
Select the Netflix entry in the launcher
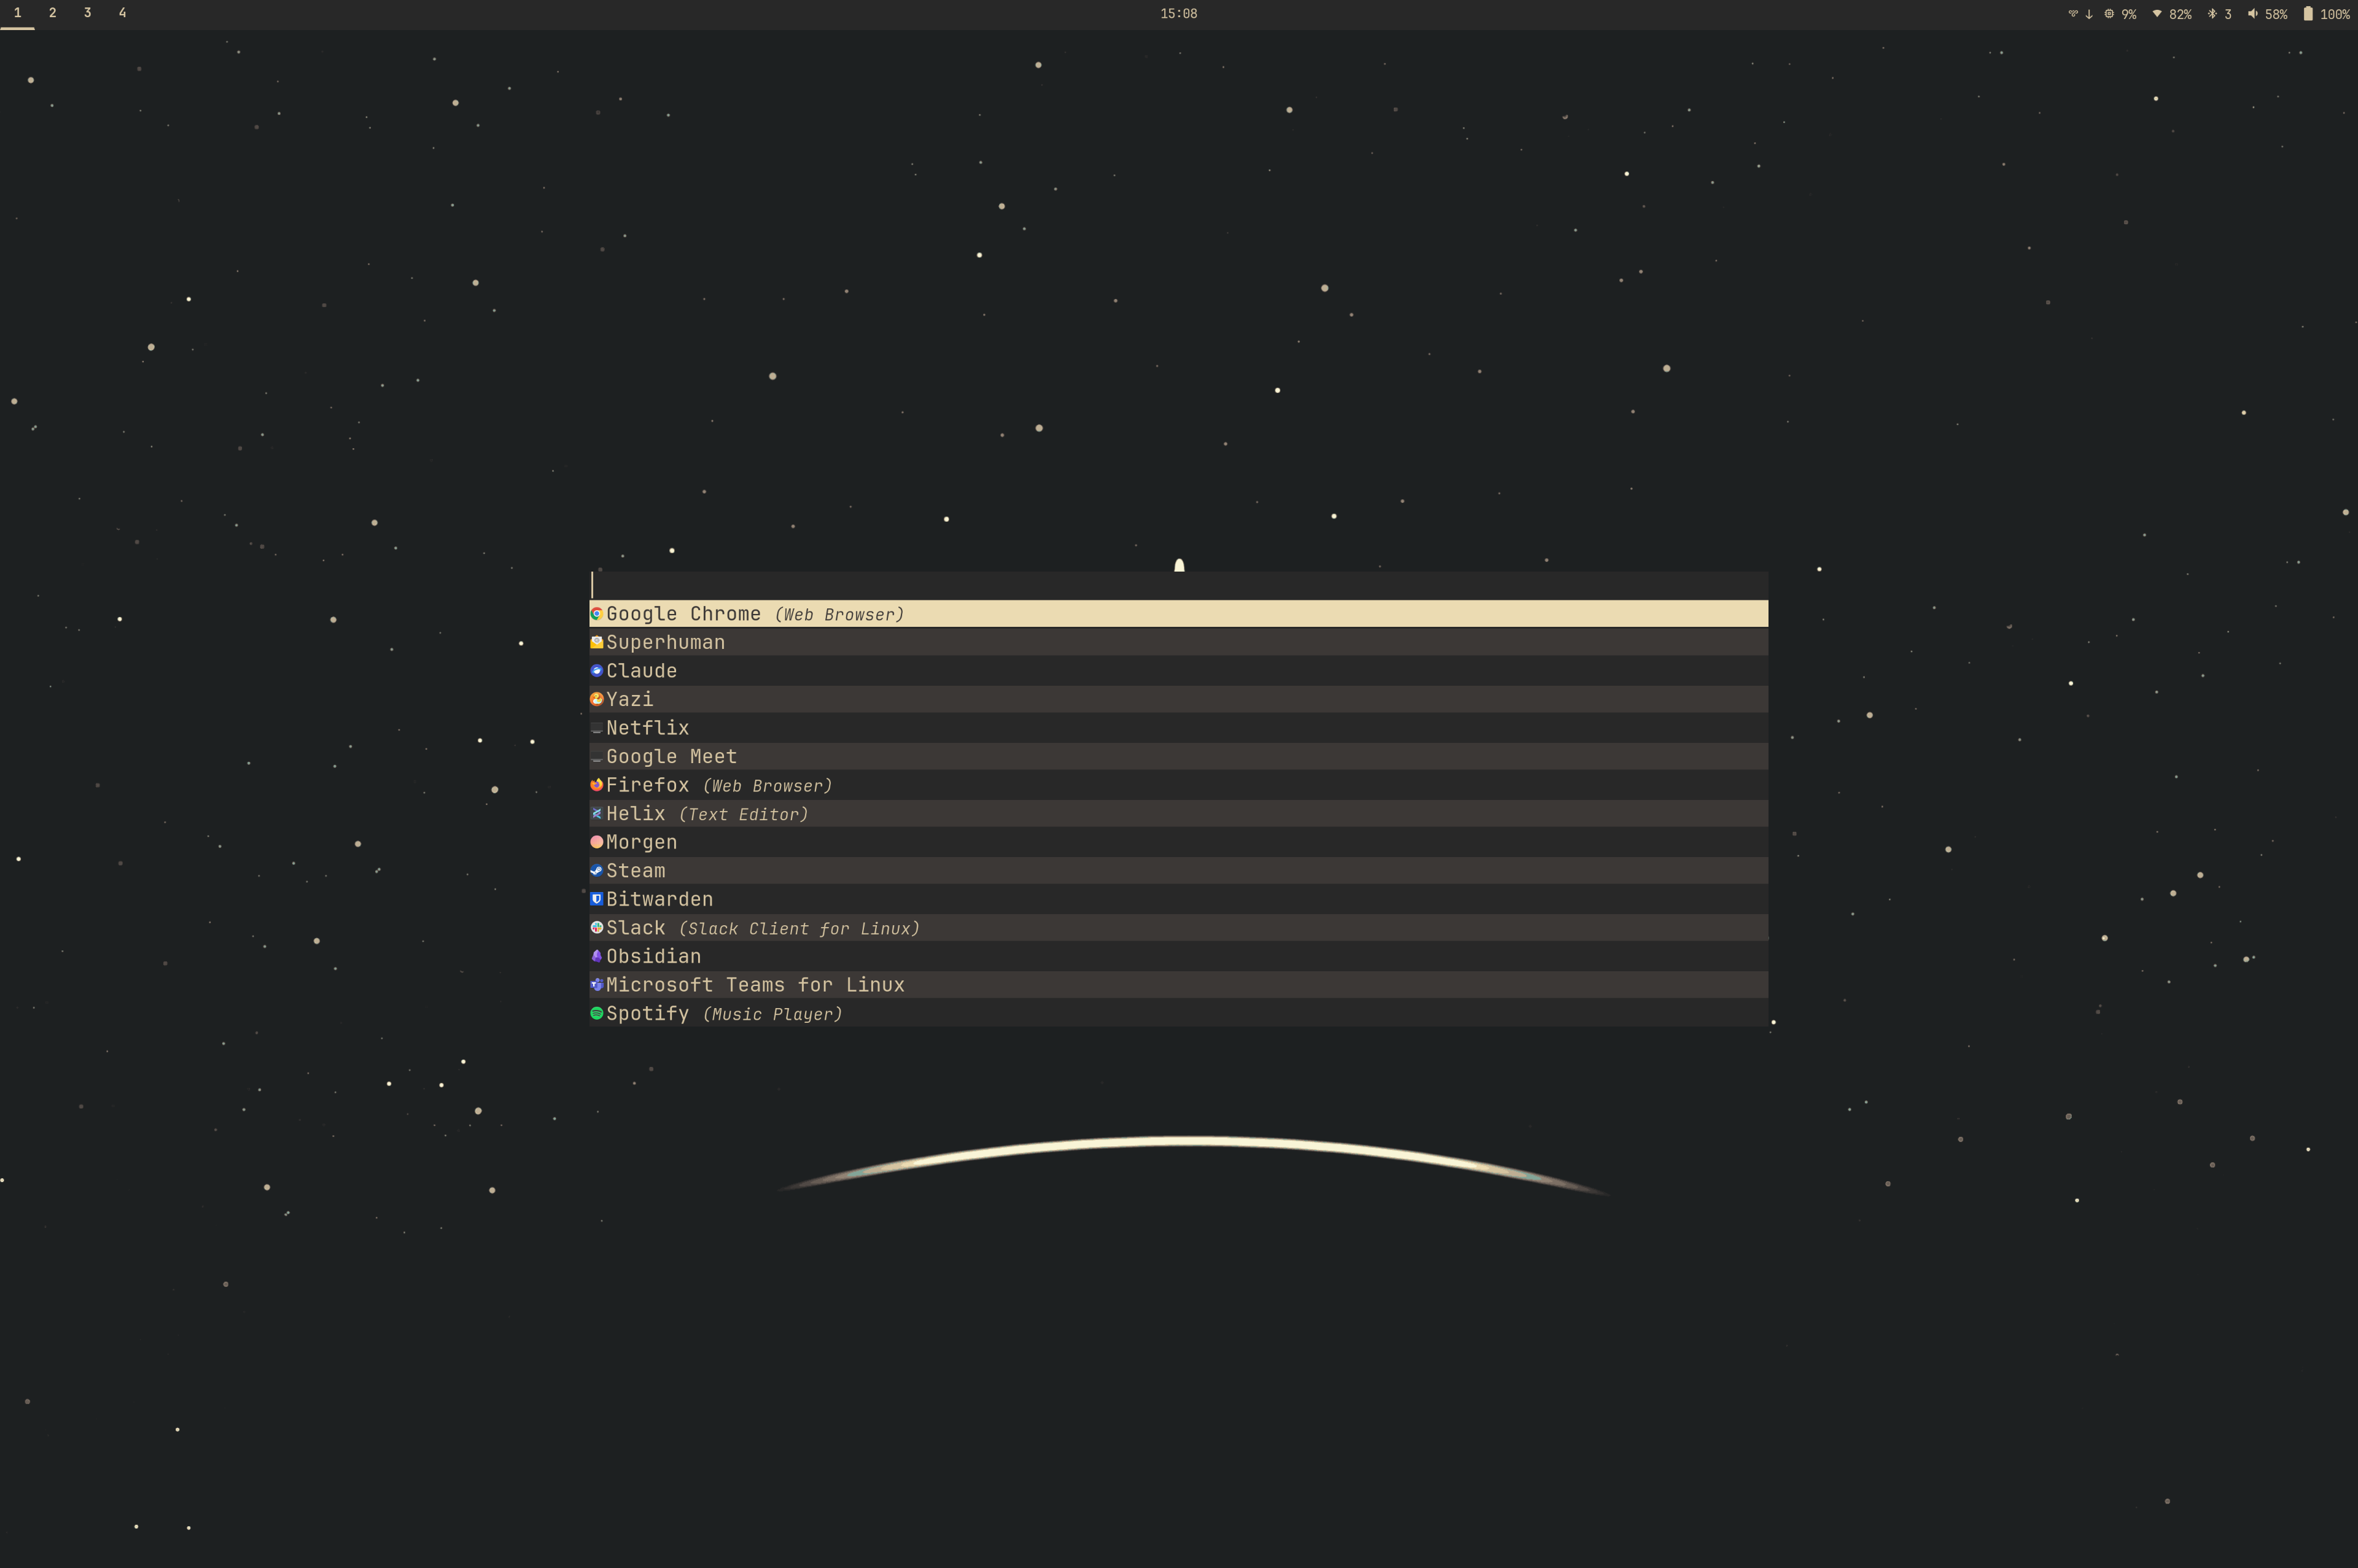[x=647, y=727]
